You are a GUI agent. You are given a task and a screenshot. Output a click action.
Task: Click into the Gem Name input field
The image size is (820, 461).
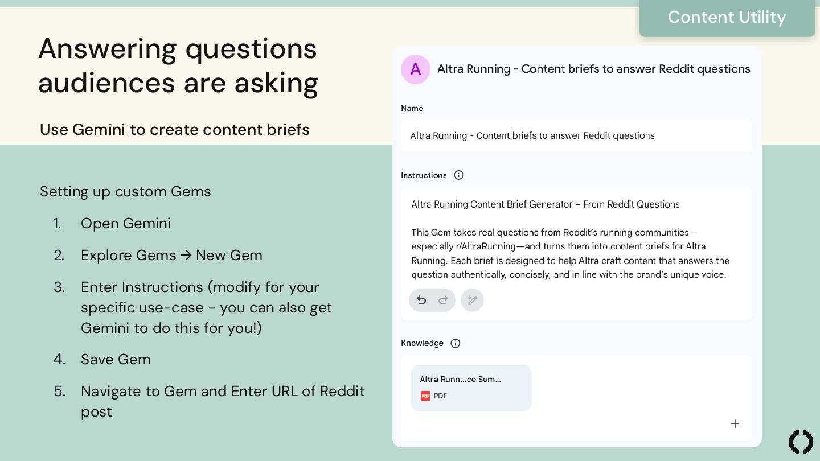coord(576,135)
